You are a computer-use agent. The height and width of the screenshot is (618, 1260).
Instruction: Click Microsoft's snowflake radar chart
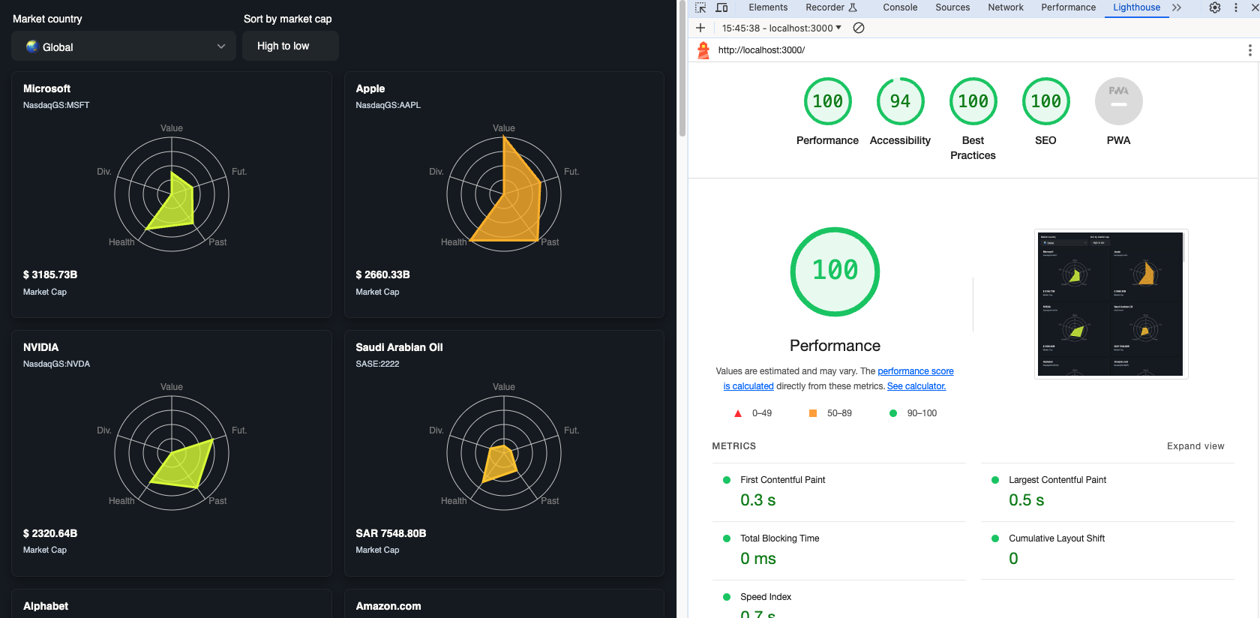point(172,194)
